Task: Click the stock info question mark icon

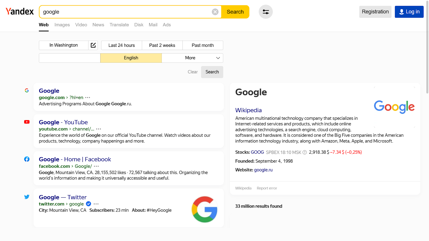Action: point(305,152)
